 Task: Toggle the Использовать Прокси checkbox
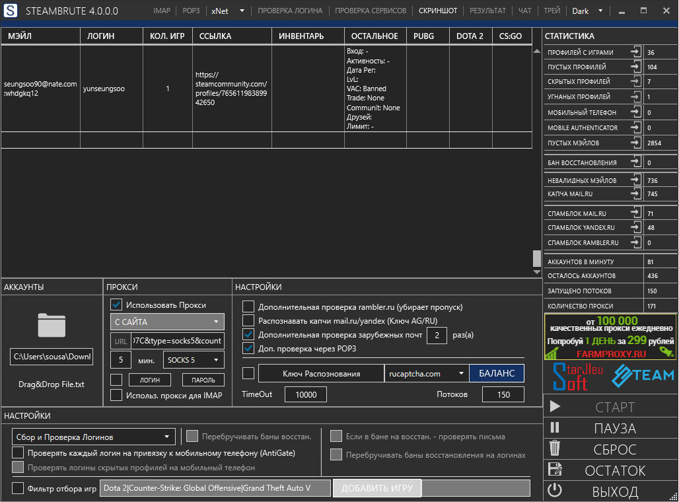116,305
